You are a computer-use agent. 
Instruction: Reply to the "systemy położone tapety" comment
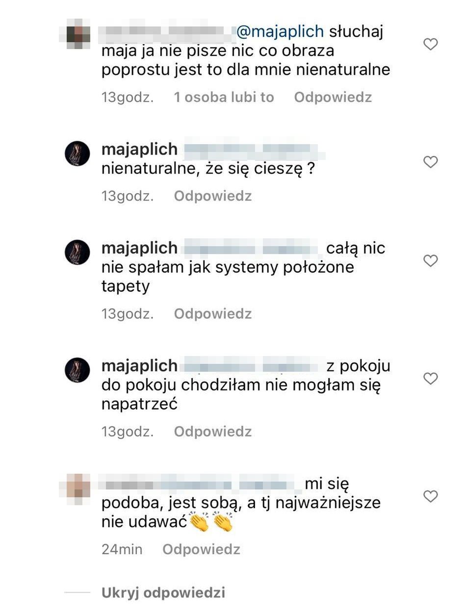pos(213,314)
